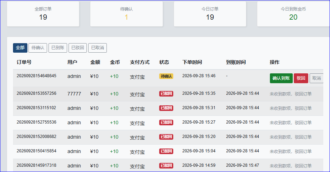Click ¥10 amount in 77777's row
Image resolution: width=330 pixels, height=172 pixels.
click(94, 94)
